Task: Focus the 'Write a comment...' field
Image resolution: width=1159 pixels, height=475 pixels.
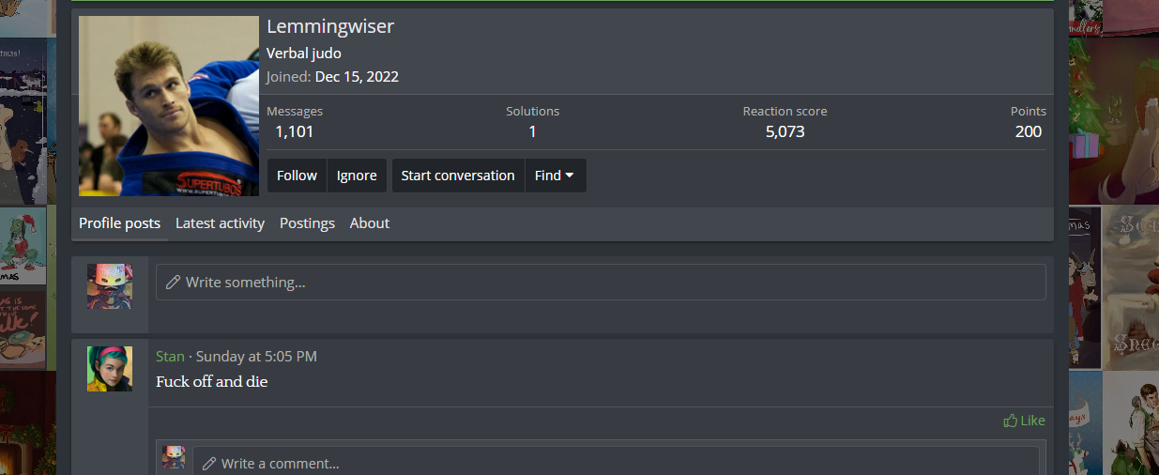Action: [x=616, y=463]
